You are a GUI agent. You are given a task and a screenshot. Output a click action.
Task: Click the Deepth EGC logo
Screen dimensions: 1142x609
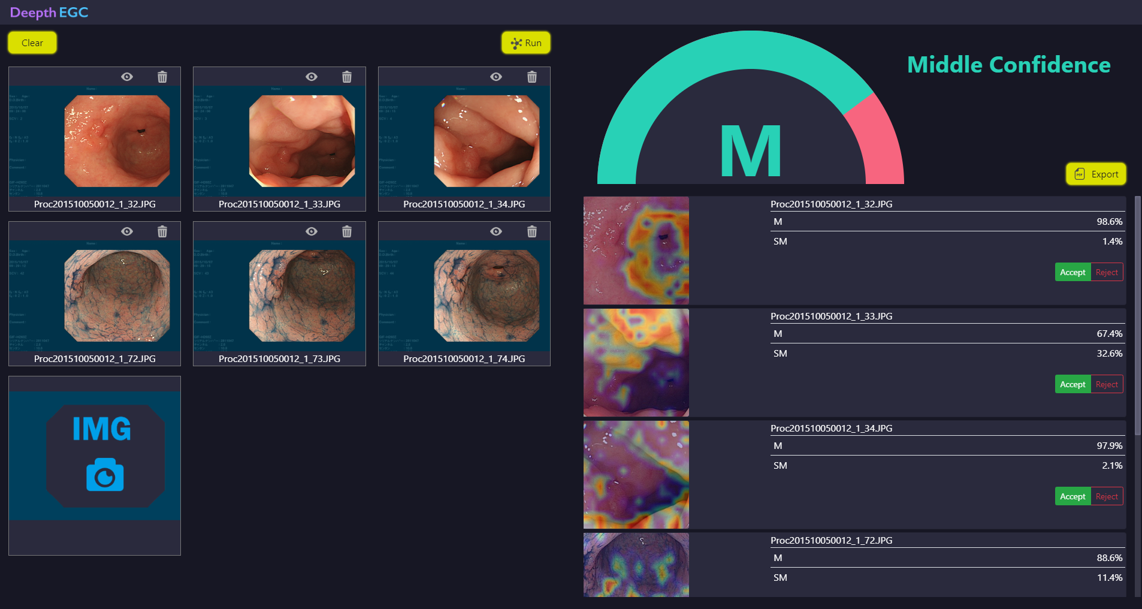point(49,13)
